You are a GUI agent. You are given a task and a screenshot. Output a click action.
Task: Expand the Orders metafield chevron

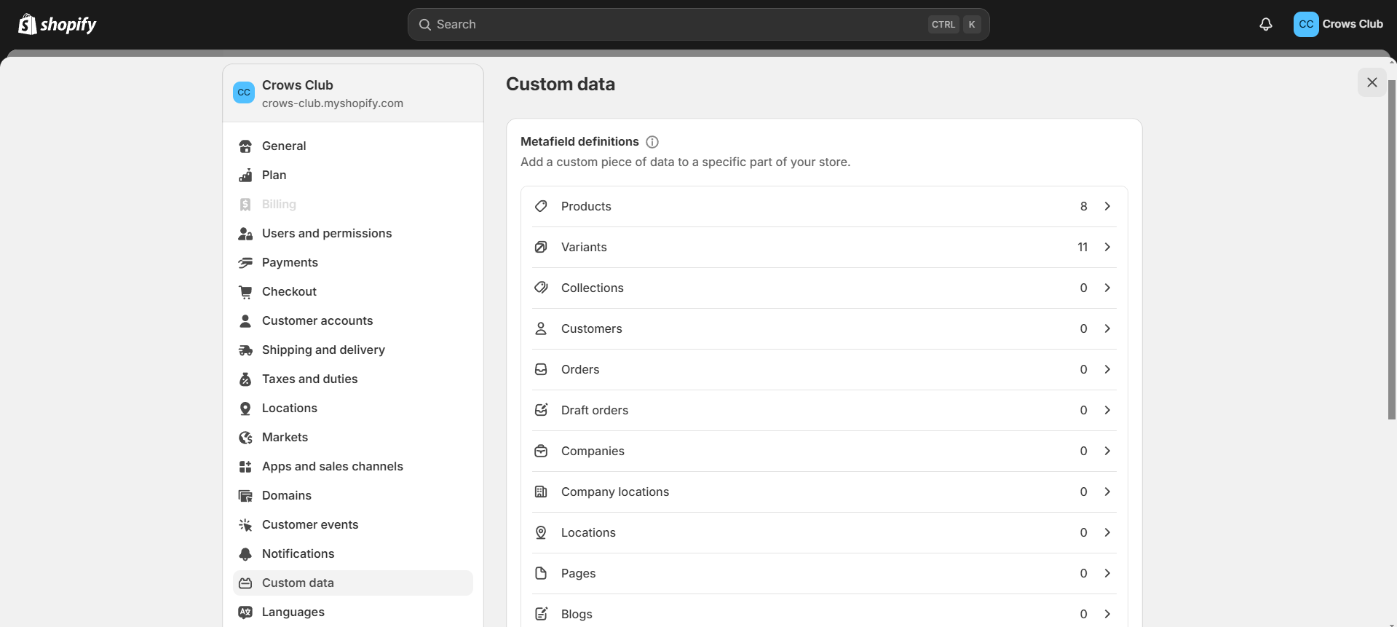pos(1107,369)
